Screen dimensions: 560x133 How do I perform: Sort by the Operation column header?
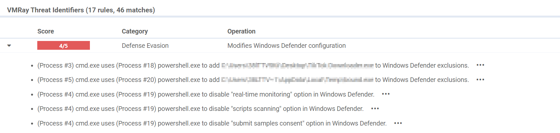241,31
